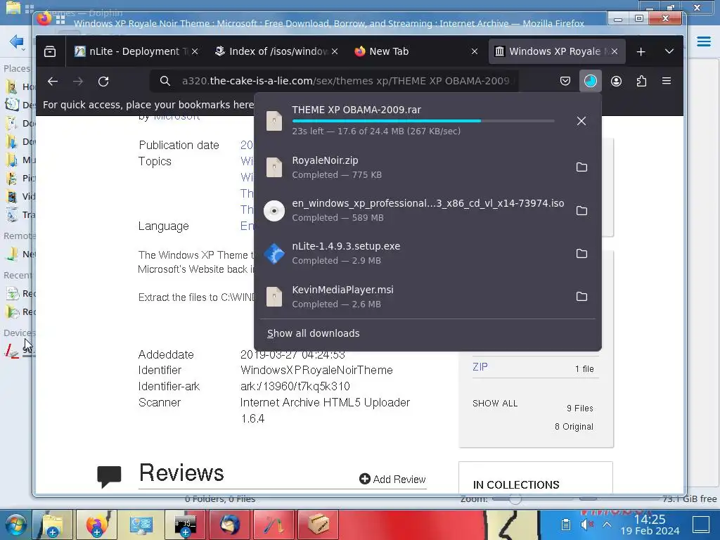The width and height of the screenshot is (720, 540).
Task: Switch to the Index of /isos/windows tab
Action: (277, 51)
